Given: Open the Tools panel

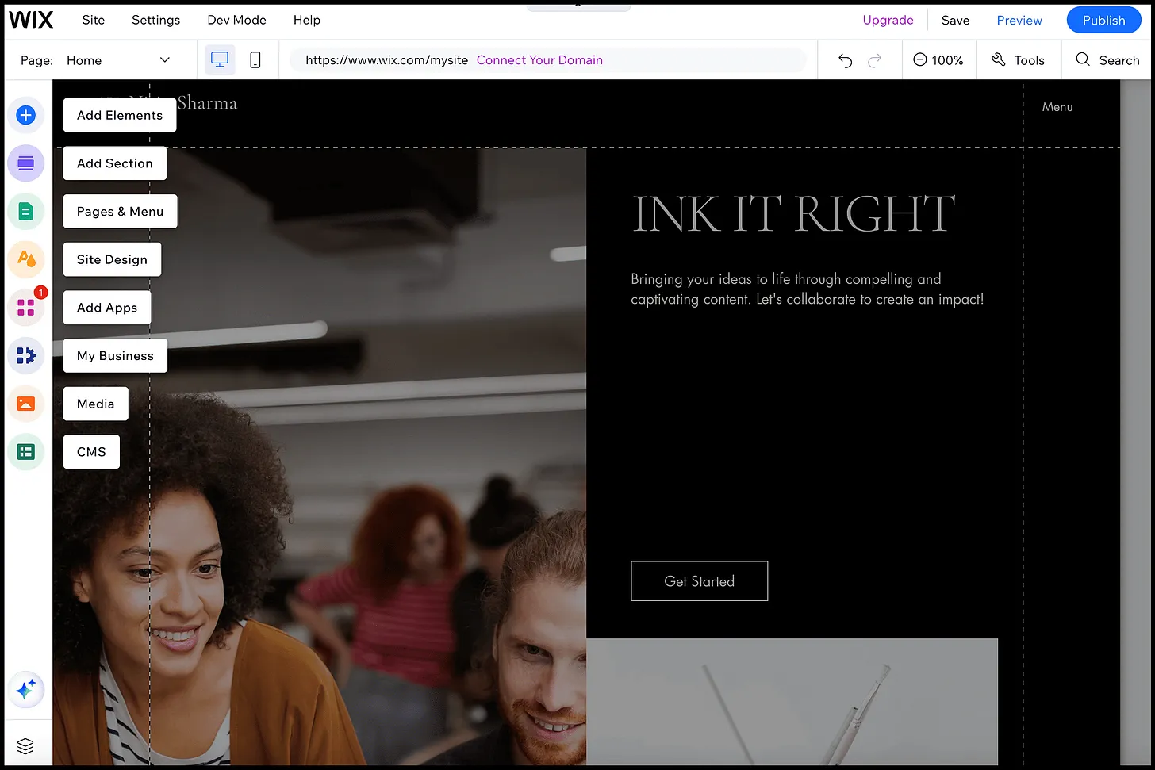Looking at the screenshot, I should pyautogui.click(x=1019, y=60).
